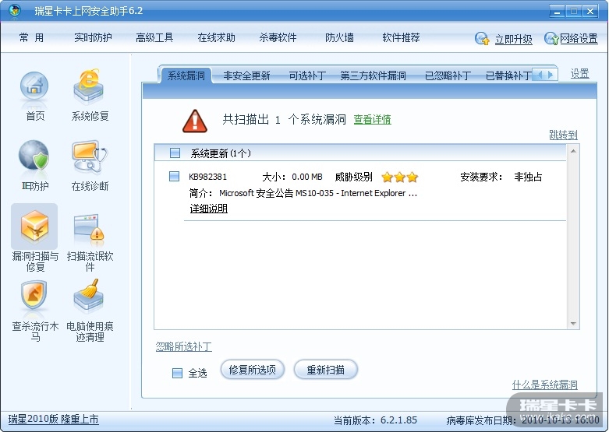
Task: Open the IE防护 globe shield icon
Action: (34, 156)
